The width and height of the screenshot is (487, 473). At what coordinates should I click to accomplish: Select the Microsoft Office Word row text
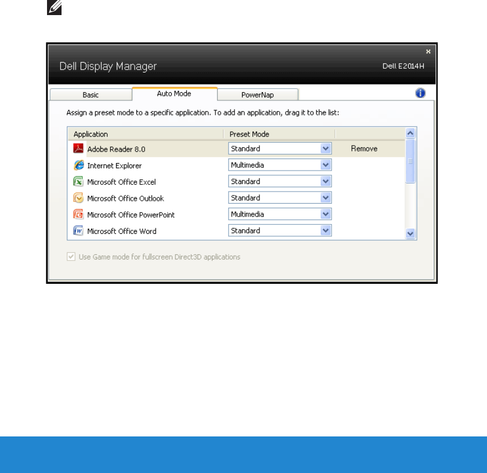point(122,232)
